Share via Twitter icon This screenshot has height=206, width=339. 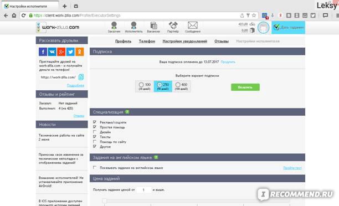click(70, 51)
